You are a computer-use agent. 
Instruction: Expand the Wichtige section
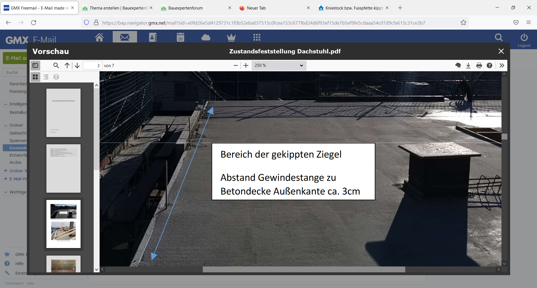point(6,192)
